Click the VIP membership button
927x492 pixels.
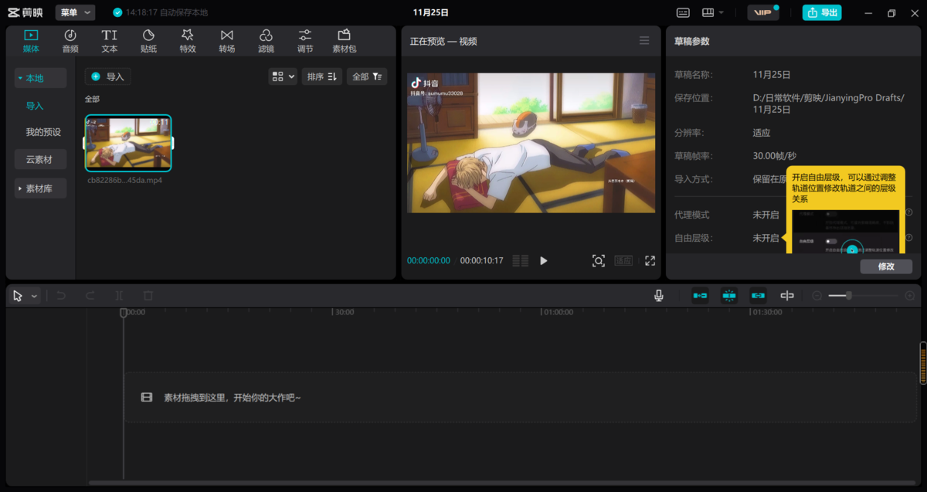click(763, 12)
